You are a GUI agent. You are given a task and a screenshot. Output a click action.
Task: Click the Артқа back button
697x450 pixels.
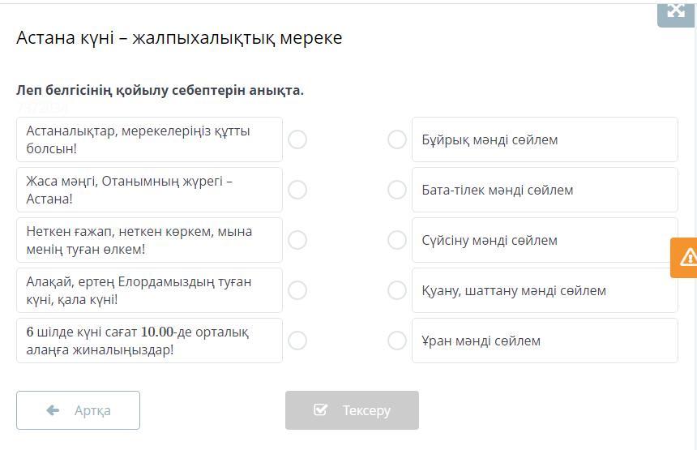79,410
